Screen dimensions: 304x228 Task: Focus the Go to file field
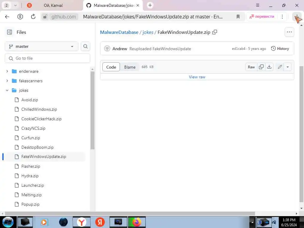(47, 58)
